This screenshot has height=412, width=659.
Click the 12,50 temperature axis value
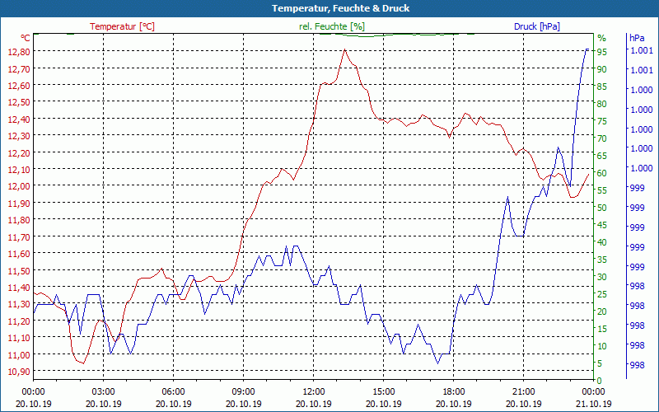[19, 102]
